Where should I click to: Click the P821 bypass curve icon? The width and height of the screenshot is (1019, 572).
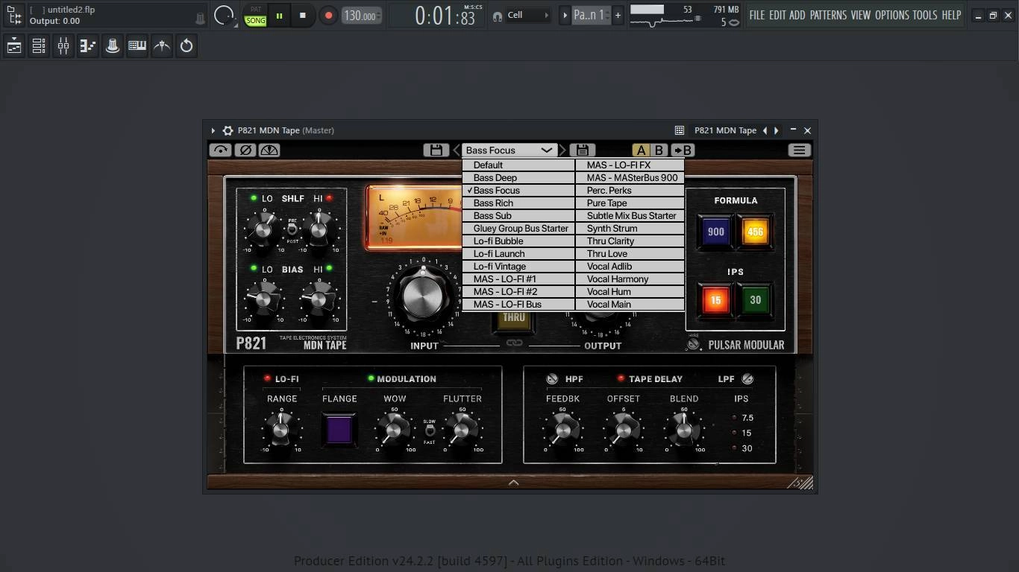click(220, 150)
